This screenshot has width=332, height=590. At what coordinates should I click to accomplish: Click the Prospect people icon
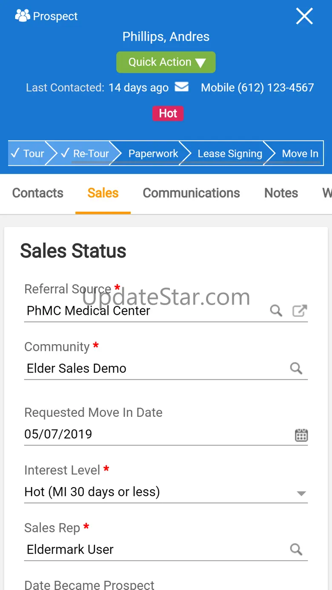click(x=22, y=16)
